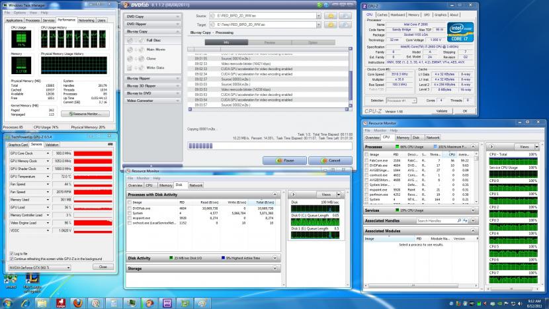The image size is (549, 309).
Task: Expand the DVD Ripper section in DVDFab
Action: [x=153, y=24]
